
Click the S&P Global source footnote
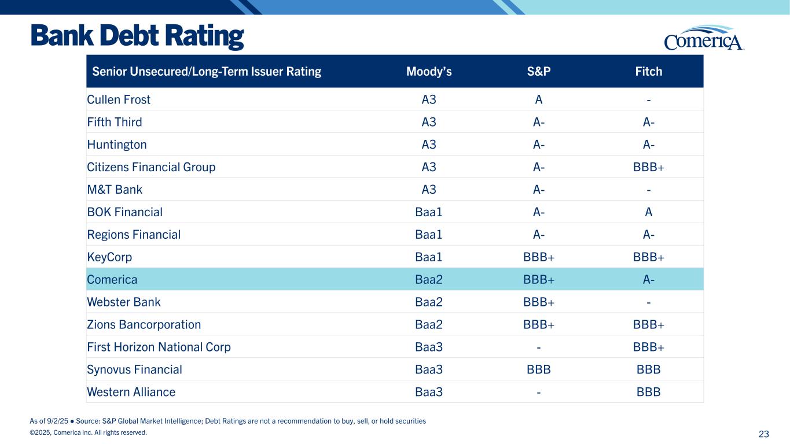227,421
